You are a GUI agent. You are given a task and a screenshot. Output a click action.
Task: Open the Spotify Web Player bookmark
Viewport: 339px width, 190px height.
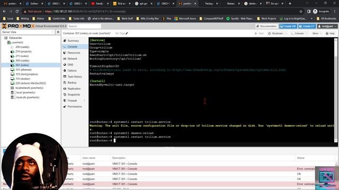pyautogui.click(x=240, y=19)
